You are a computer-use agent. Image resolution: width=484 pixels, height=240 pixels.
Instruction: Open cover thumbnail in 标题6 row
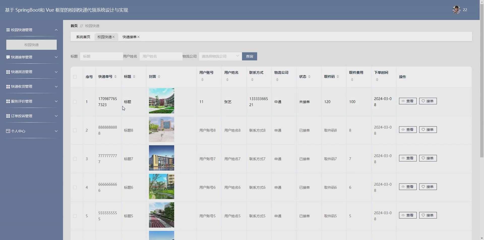(162, 187)
